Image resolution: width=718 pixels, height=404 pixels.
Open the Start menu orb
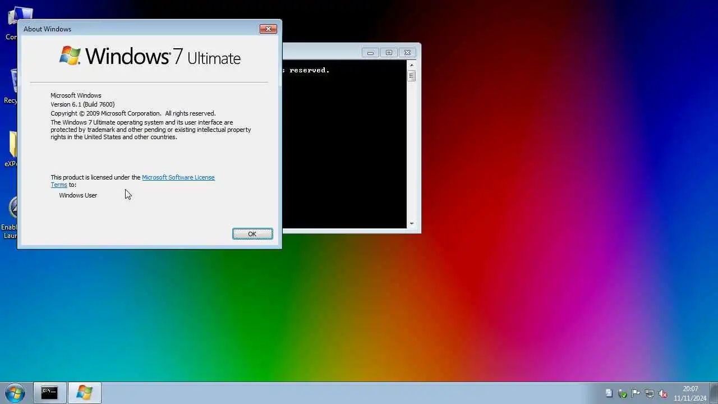pos(15,393)
